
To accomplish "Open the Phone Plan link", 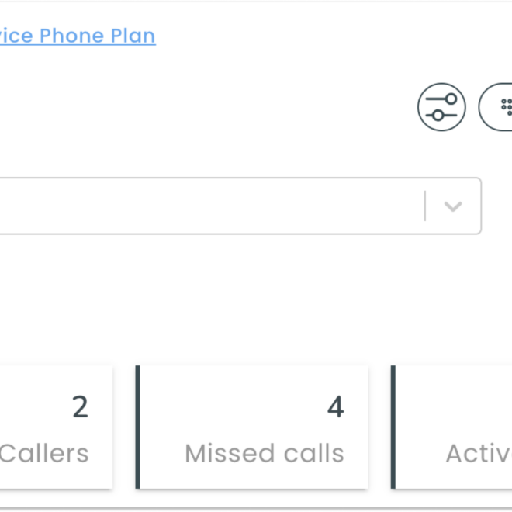I will (x=78, y=36).
